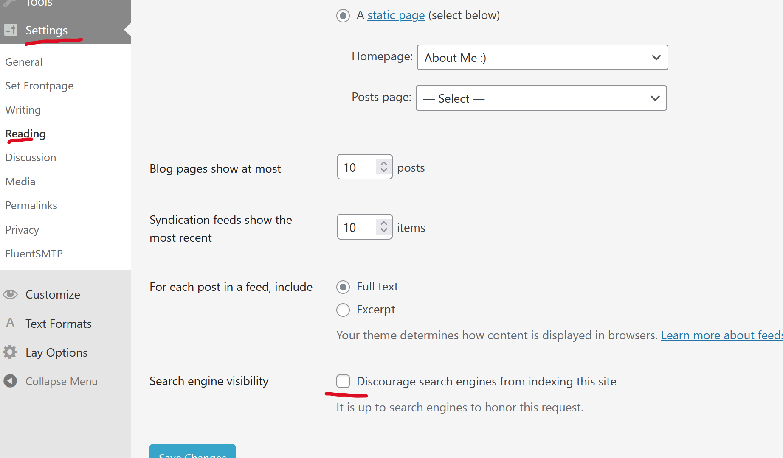Open the General settings submenu
This screenshot has height=458, width=783.
[24, 62]
